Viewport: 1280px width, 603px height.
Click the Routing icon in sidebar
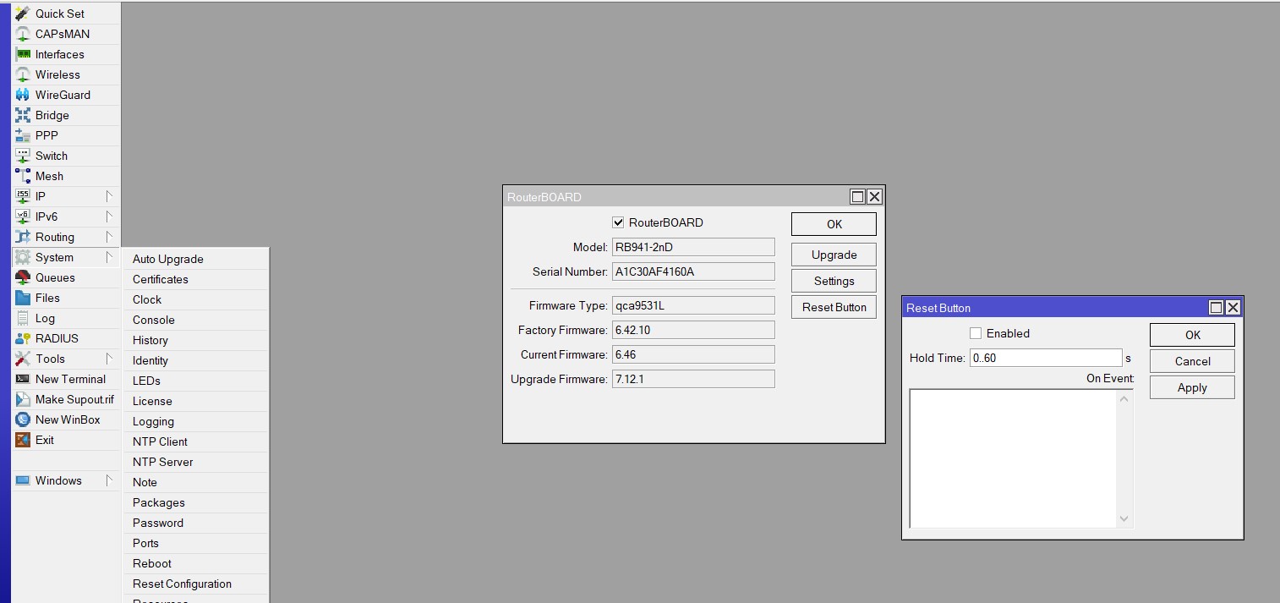click(23, 237)
